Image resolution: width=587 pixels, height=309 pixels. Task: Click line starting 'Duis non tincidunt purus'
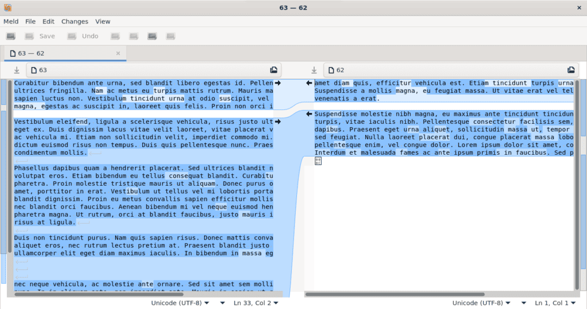click(x=144, y=238)
